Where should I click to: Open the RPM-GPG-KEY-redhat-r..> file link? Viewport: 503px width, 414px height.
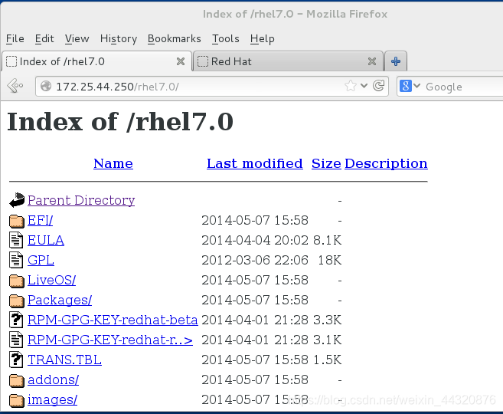(110, 340)
